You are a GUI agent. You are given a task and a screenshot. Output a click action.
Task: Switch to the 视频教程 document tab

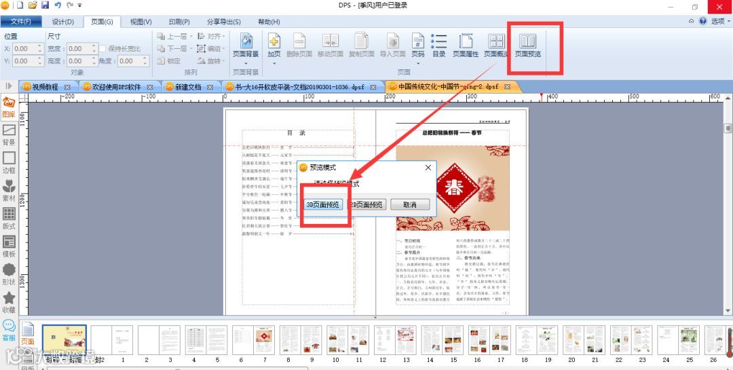(45, 87)
